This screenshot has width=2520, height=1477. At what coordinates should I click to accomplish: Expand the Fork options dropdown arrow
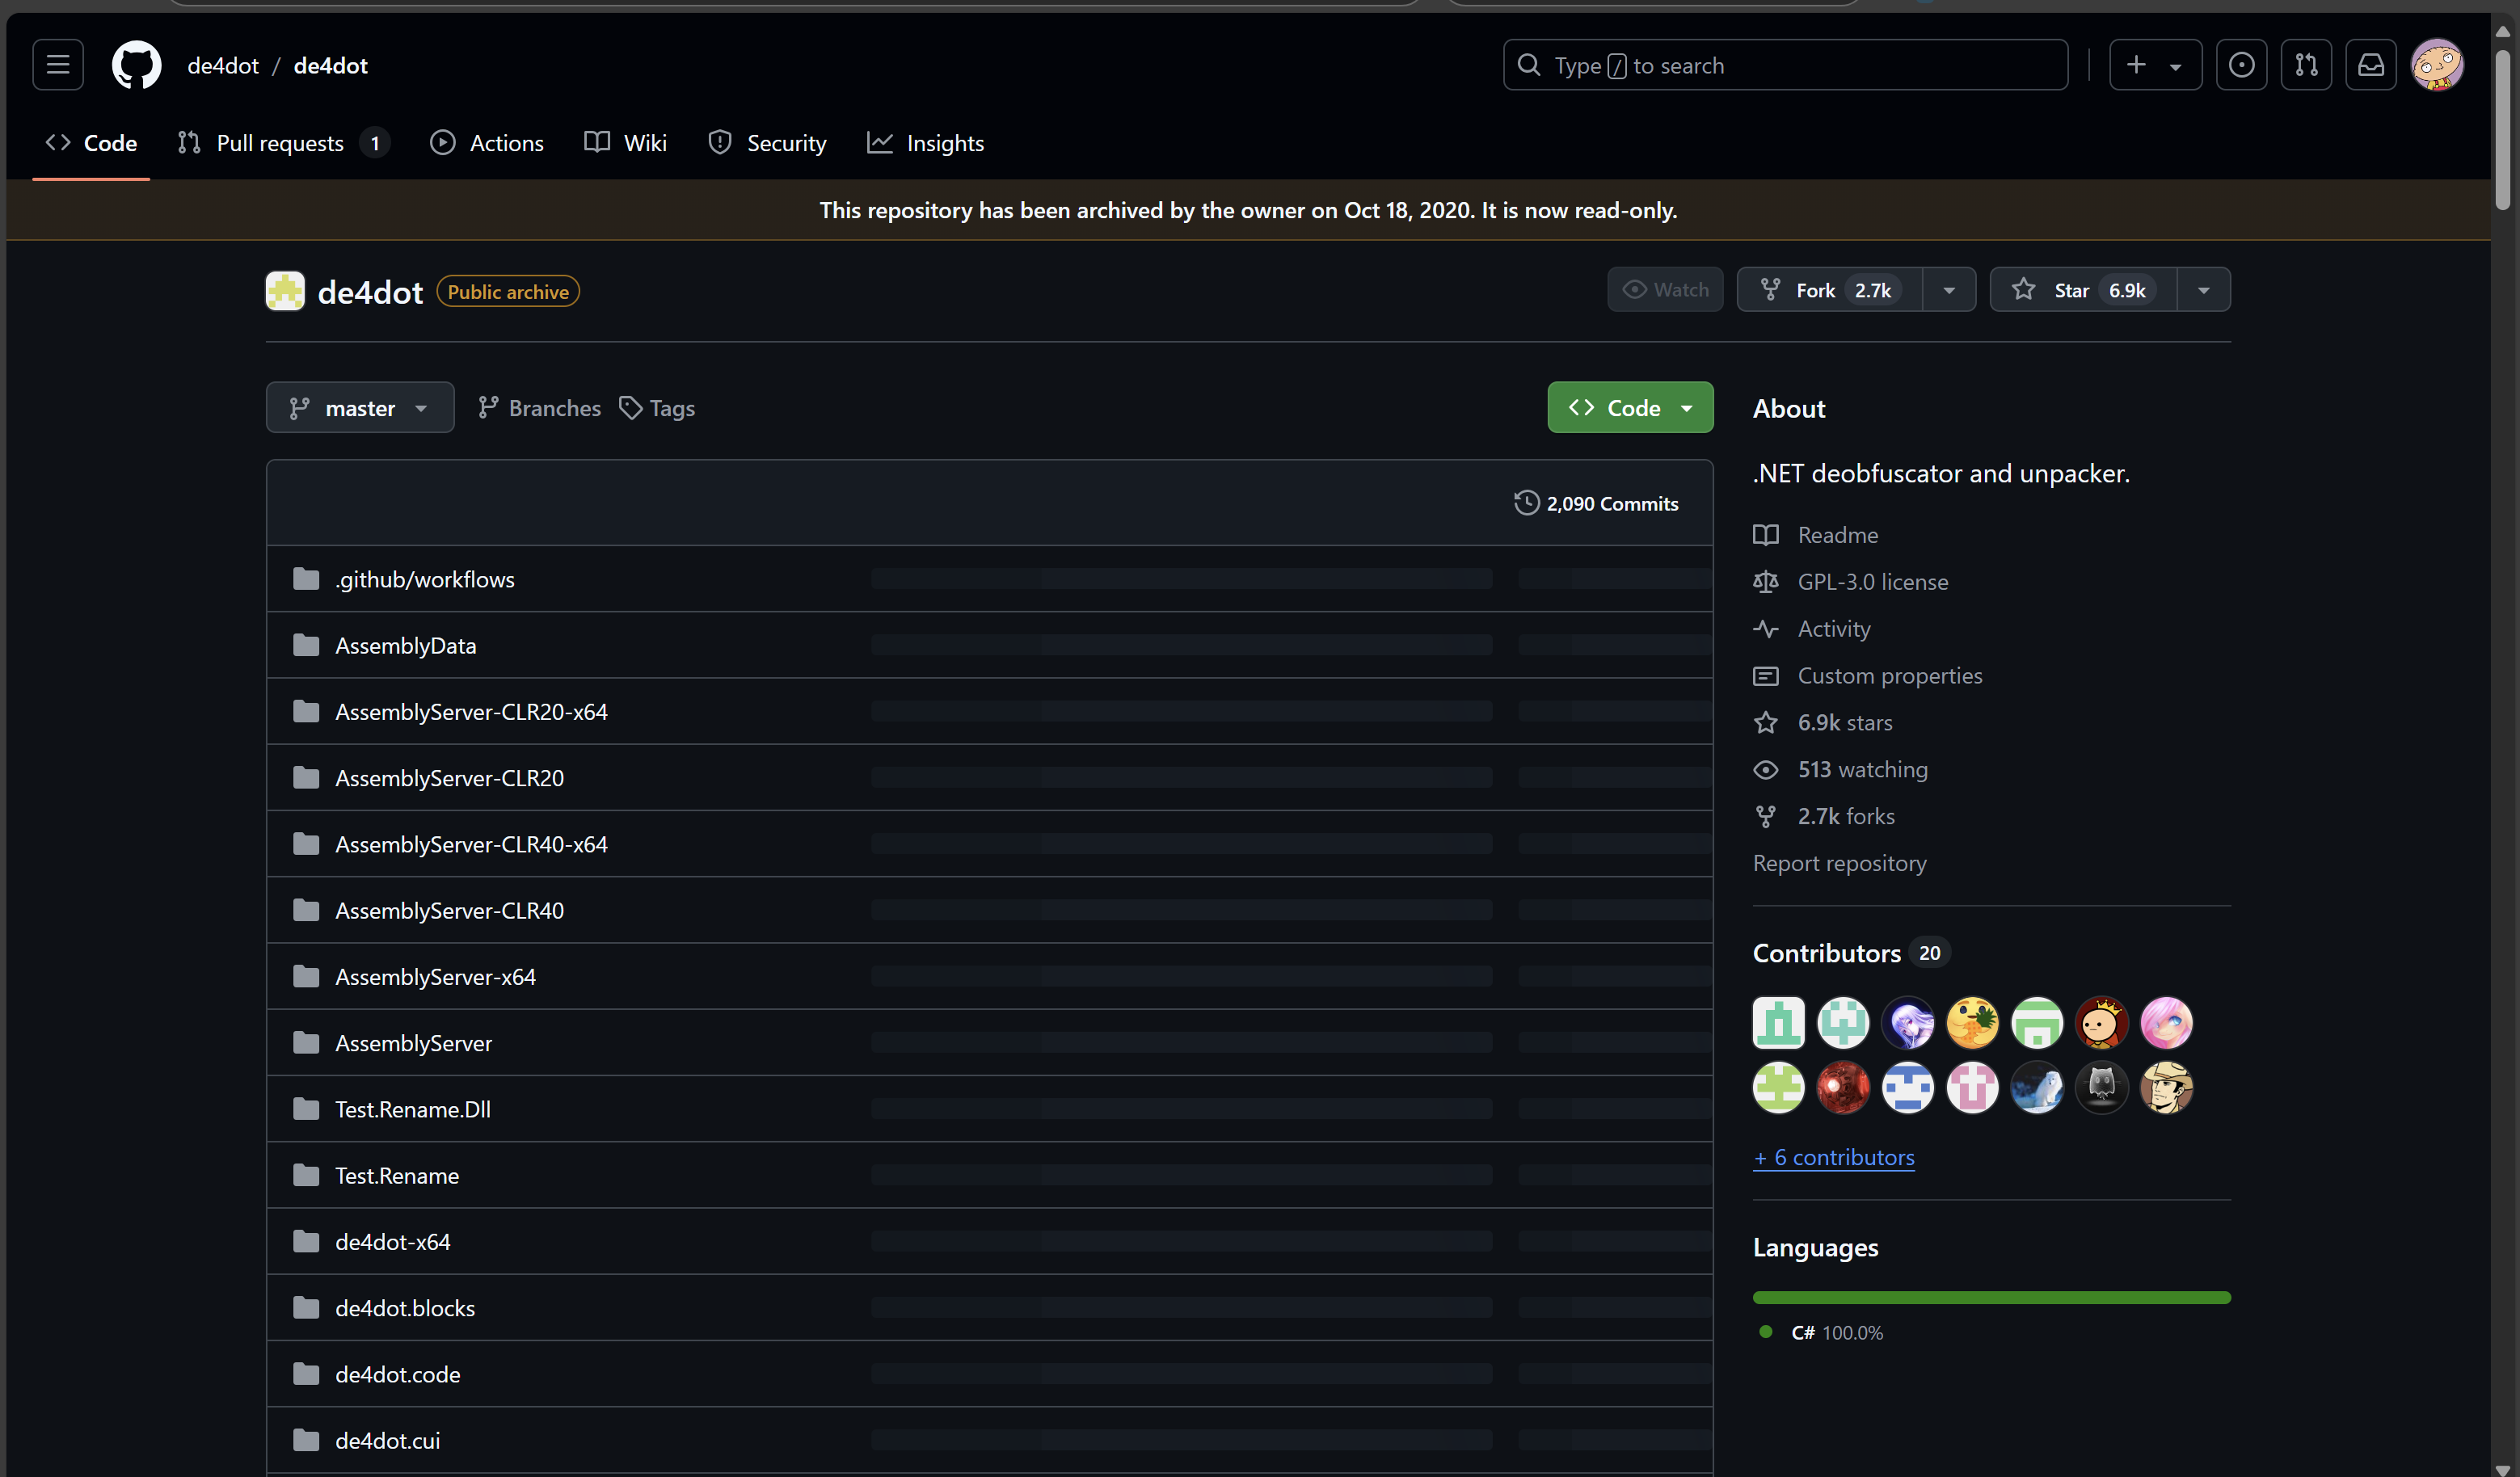point(1949,290)
